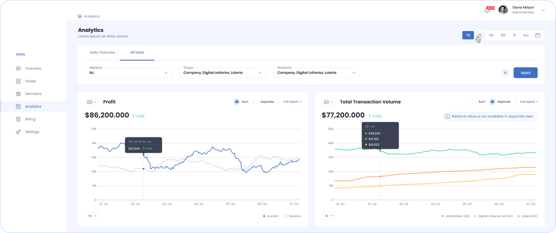Image resolution: width=556 pixels, height=233 pixels.
Task: Click the Billing sidebar icon
Action: coord(18,119)
